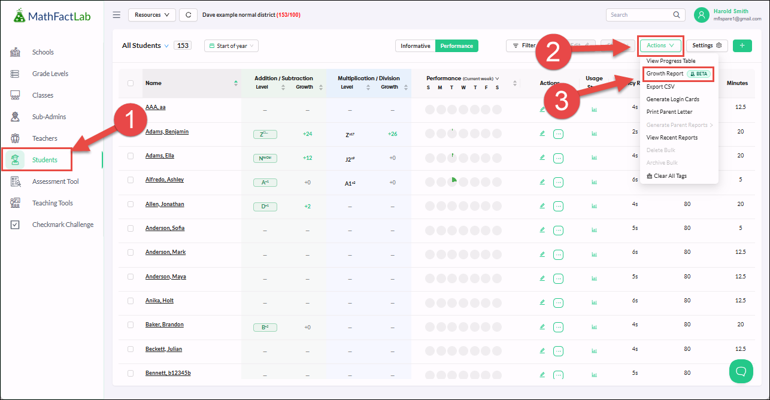Choose Export CSV from Actions menu
The height and width of the screenshot is (400, 770).
coord(660,87)
